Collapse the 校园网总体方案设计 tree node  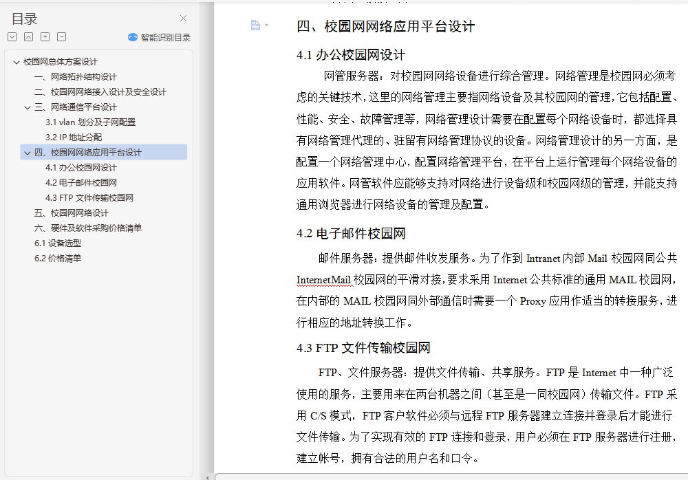click(17, 62)
